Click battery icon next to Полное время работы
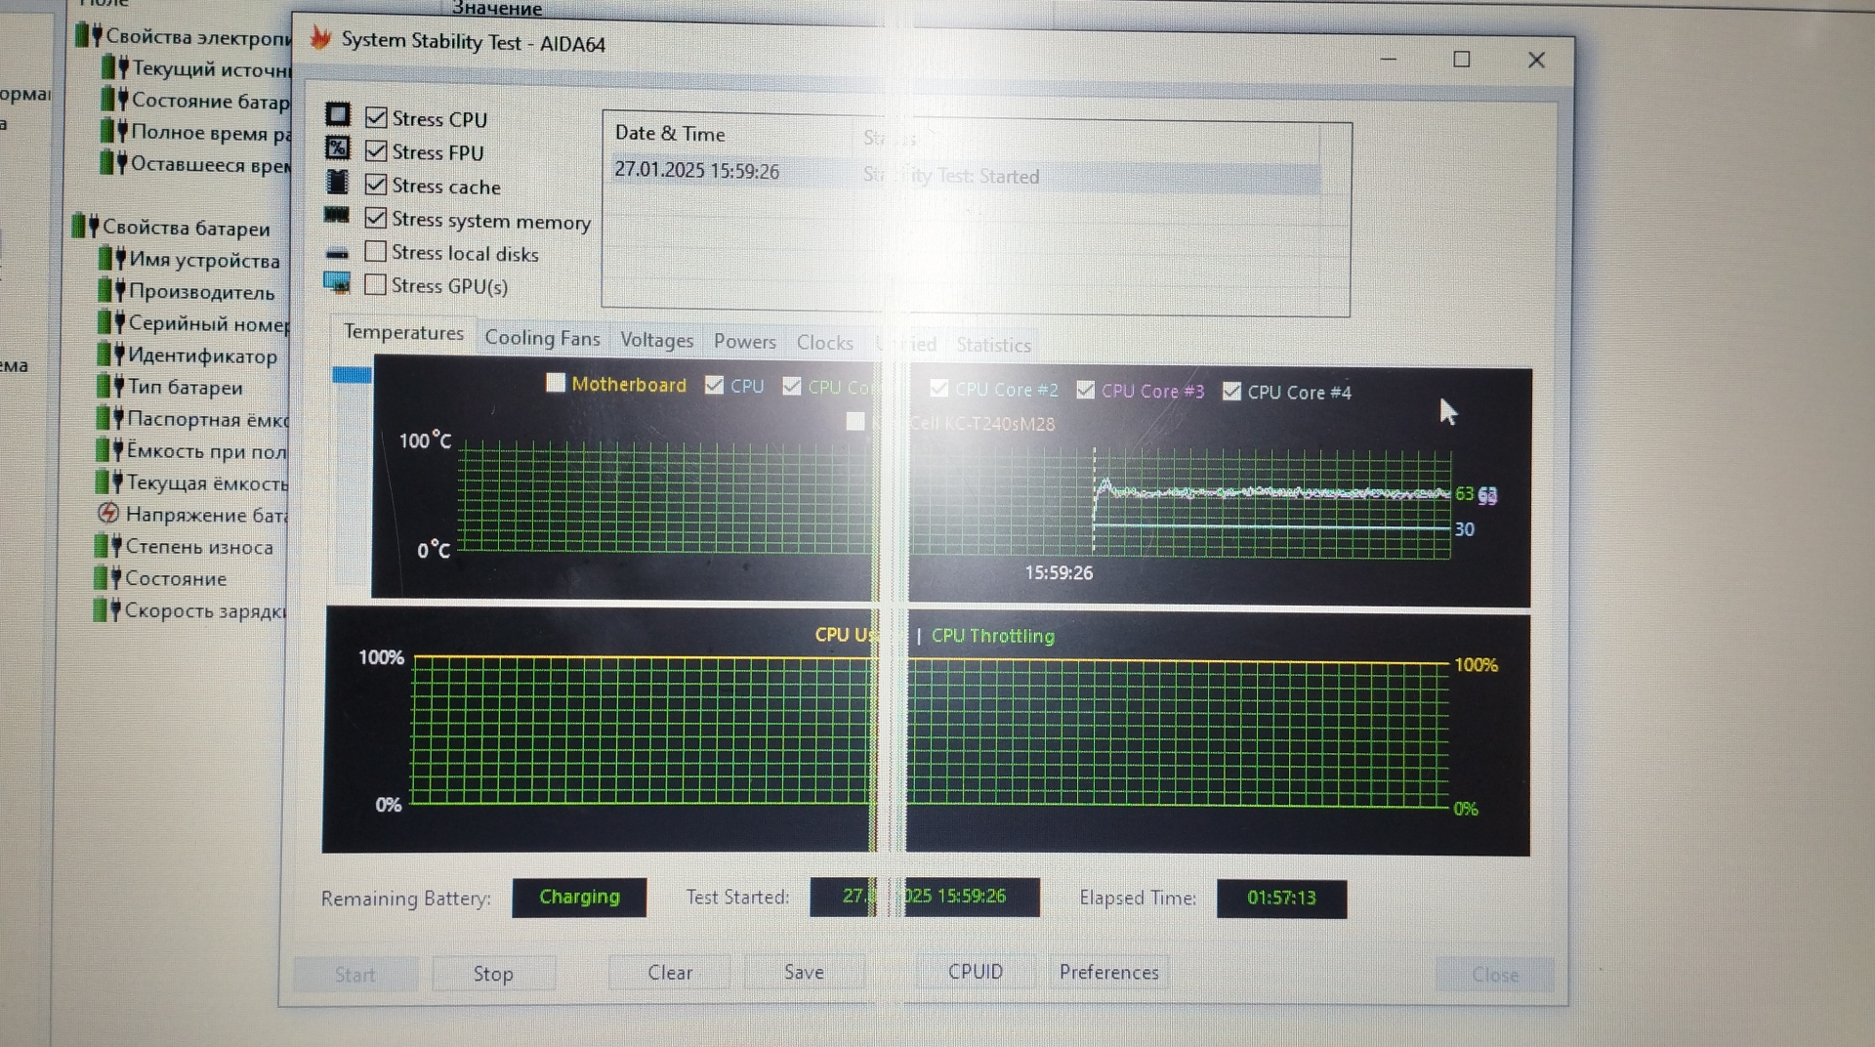Viewport: 1875px width, 1047px height. click(115, 130)
